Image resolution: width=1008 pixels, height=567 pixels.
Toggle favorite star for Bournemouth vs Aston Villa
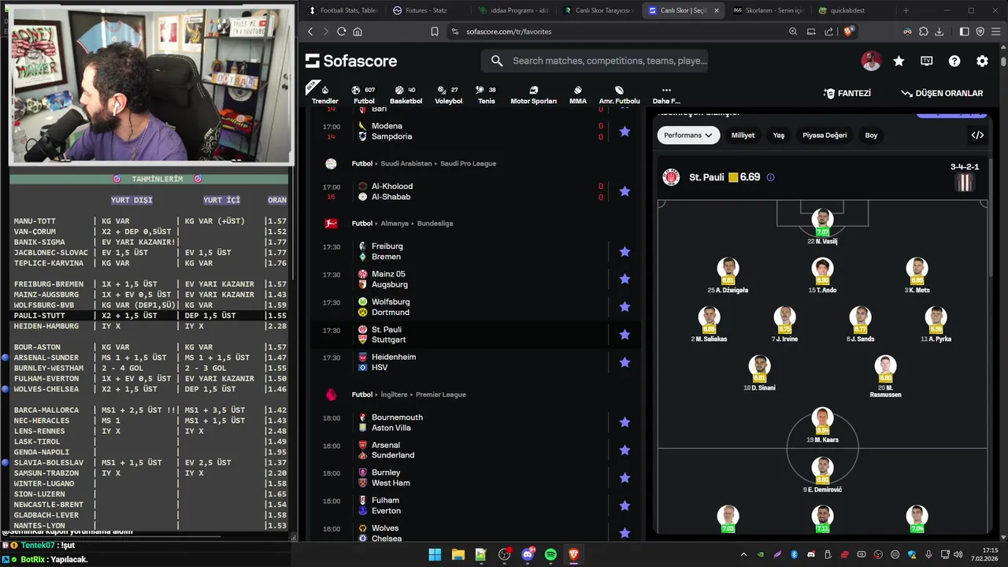click(x=624, y=422)
